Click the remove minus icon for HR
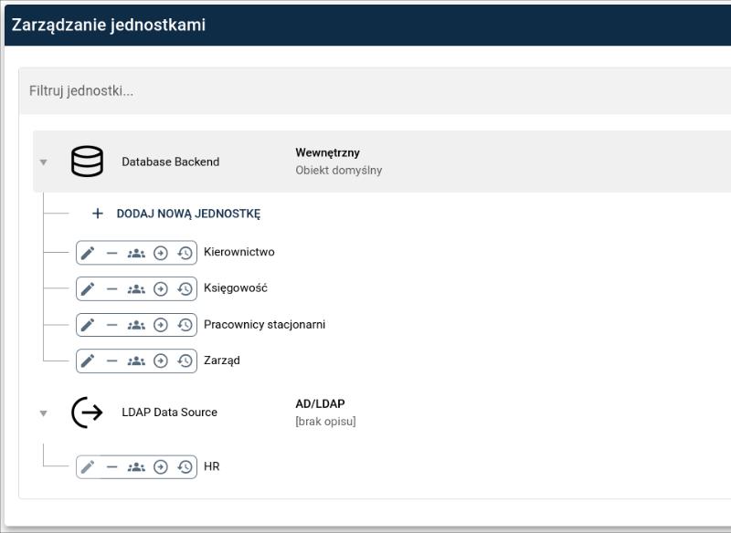Screen dimensions: 731x533 112,466
